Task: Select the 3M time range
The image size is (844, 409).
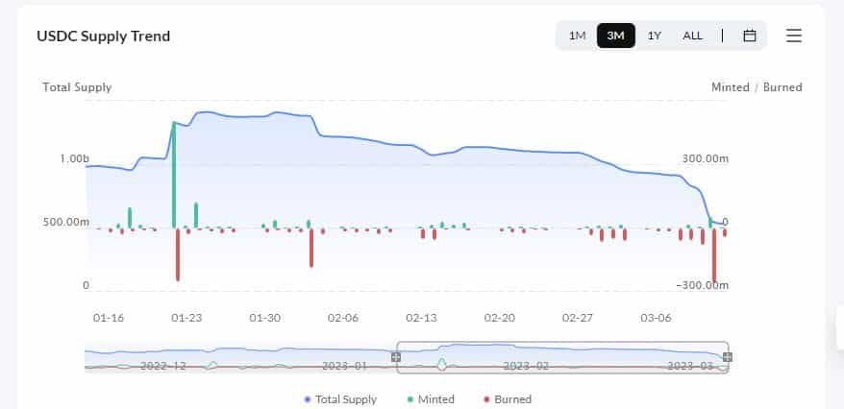Action: pos(616,36)
